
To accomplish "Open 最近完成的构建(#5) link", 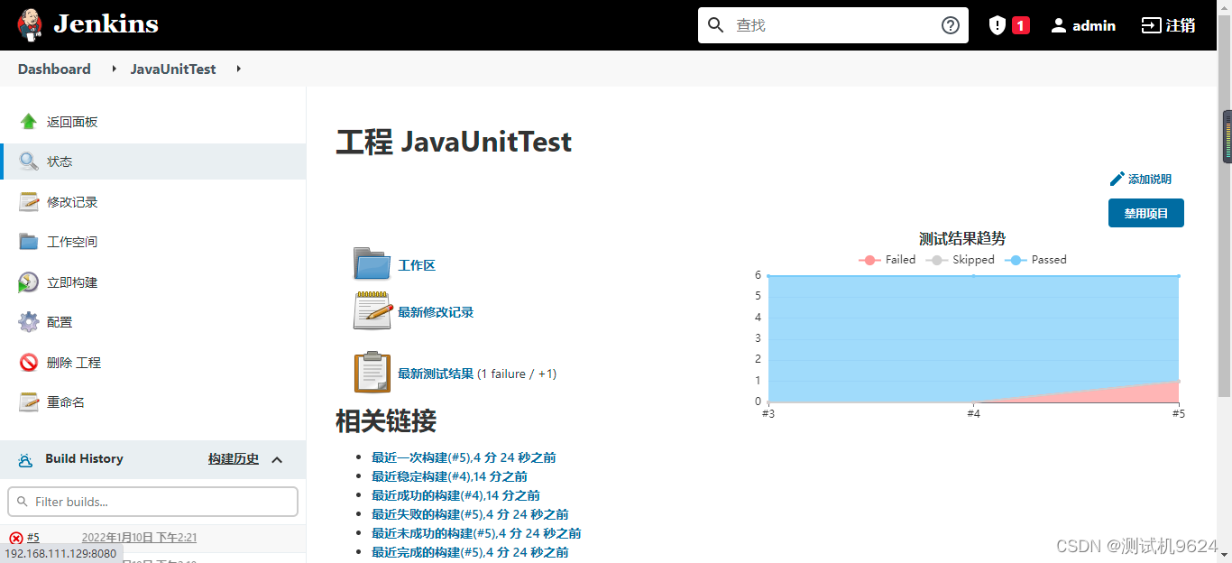I will tap(470, 552).
